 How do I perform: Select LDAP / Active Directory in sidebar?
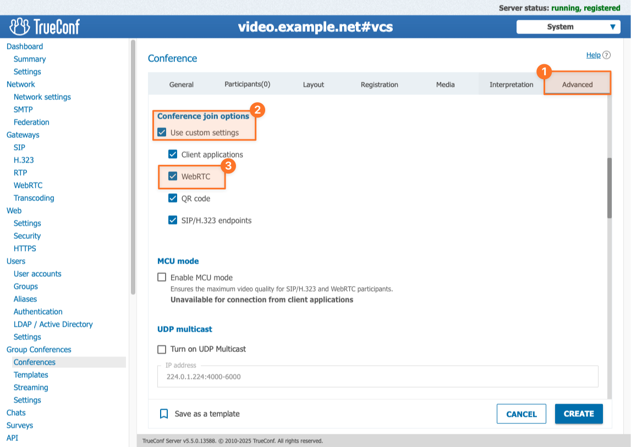pyautogui.click(x=53, y=324)
